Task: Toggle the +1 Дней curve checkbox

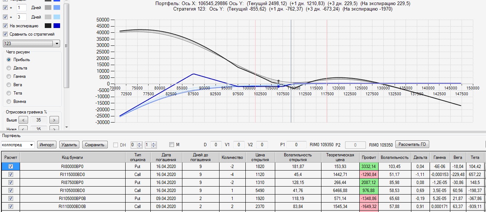Action: (5, 7)
